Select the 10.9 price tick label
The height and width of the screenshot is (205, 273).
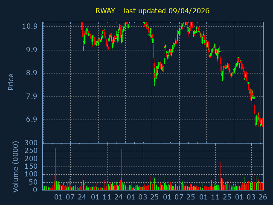click(x=29, y=26)
